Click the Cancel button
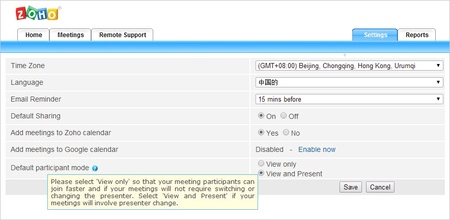This screenshot has width=450, height=220. [x=380, y=187]
